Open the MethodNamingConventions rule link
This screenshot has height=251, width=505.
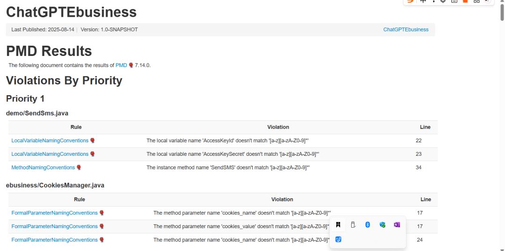[x=43, y=167]
